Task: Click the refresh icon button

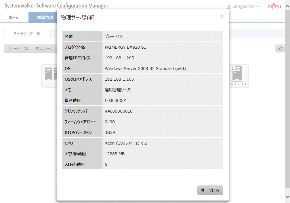Action: pos(280,48)
